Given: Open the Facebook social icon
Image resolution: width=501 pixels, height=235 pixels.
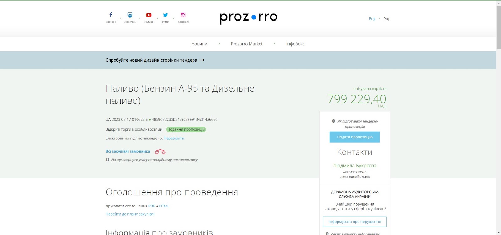Looking at the screenshot, I should [111, 15].
